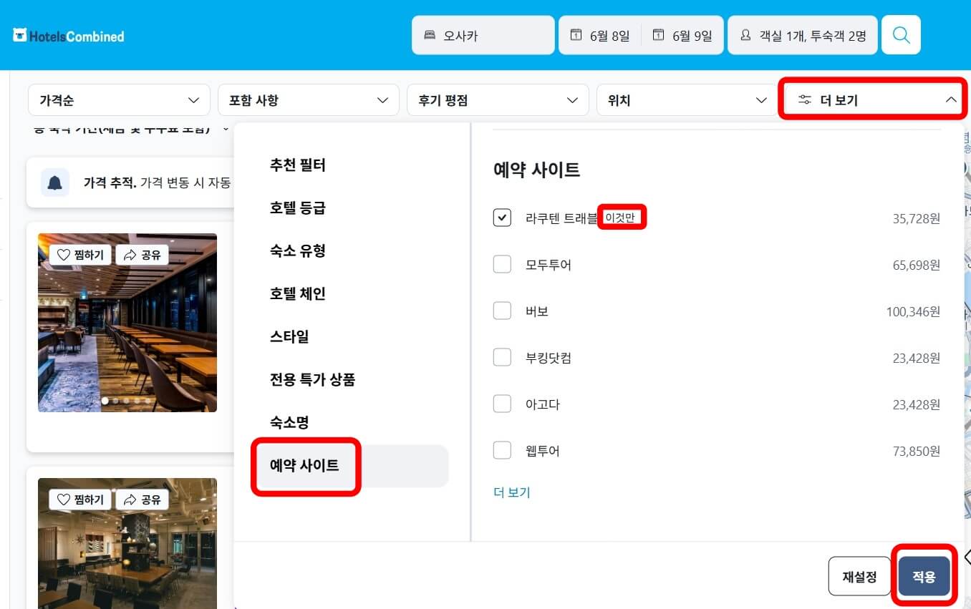Click the sliders icon on 더 보기 filter
Screen dimensions: 971x609
point(805,100)
